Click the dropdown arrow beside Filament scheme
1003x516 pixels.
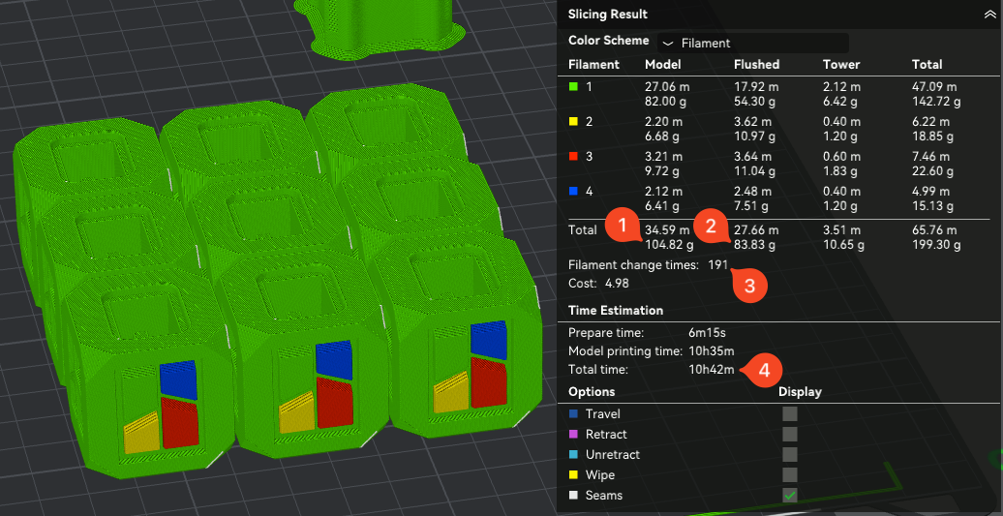[668, 44]
